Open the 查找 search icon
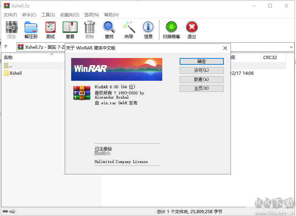Screen dimensions: 296x216 [109, 28]
